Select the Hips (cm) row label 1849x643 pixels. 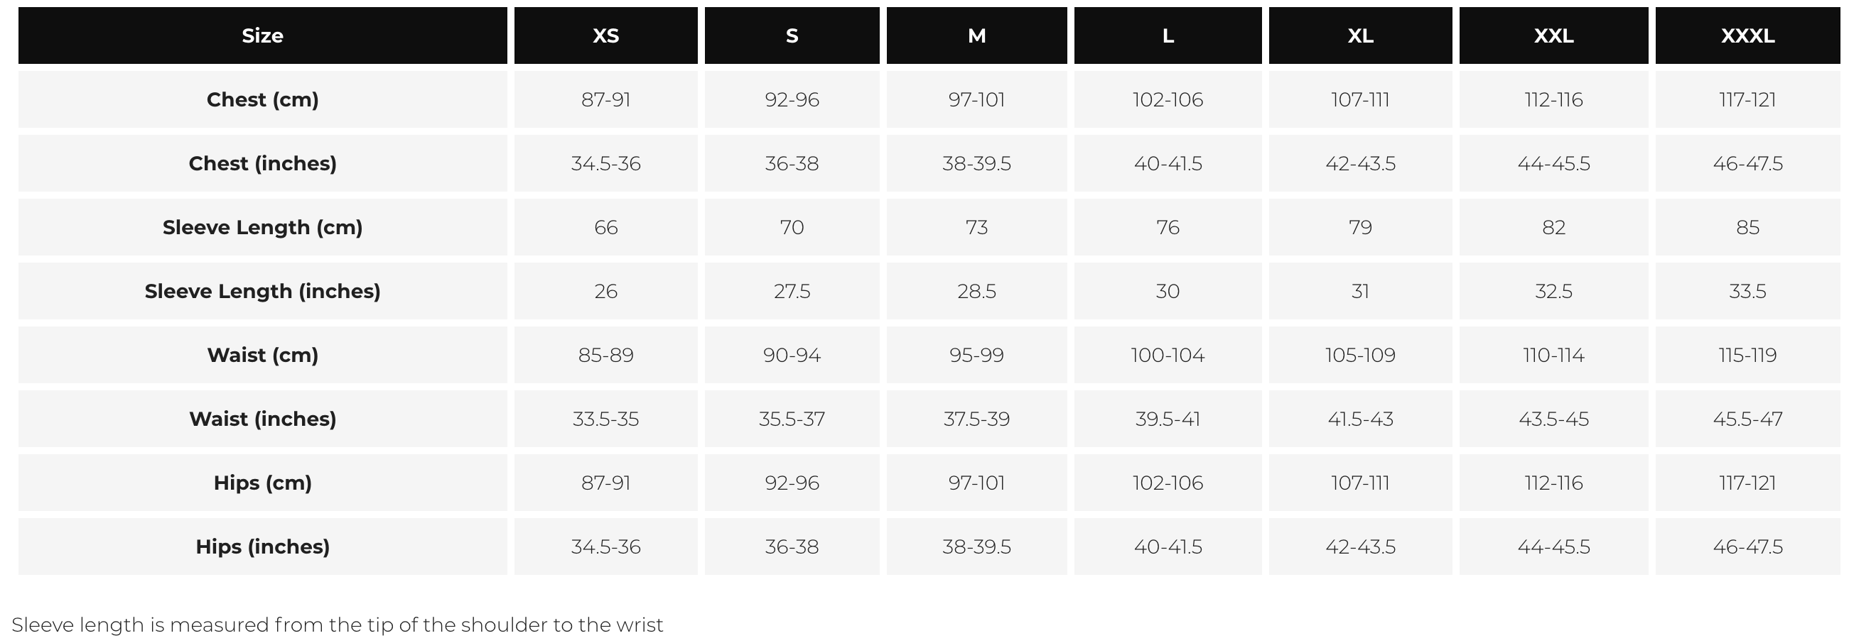pyautogui.click(x=262, y=483)
